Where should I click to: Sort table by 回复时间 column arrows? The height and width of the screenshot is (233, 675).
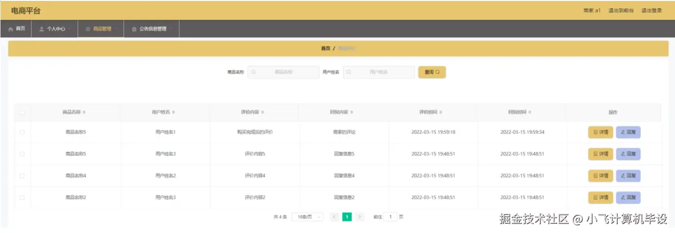click(x=530, y=113)
